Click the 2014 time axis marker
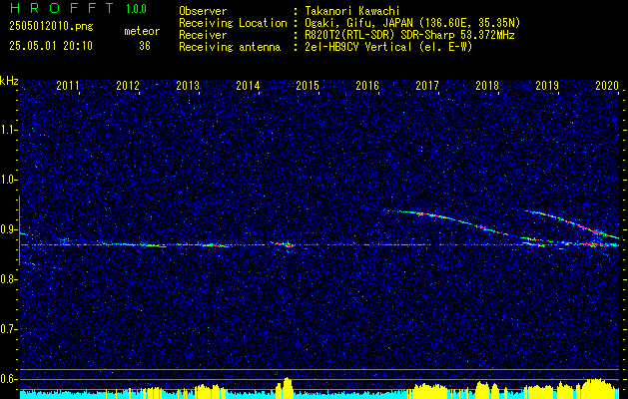 coord(248,85)
